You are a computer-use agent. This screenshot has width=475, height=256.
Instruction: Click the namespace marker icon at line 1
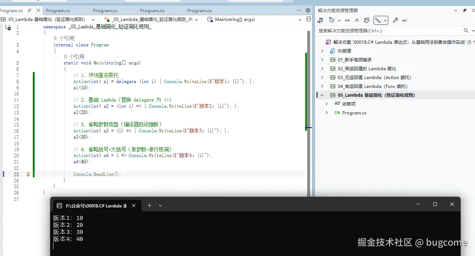pos(8,27)
